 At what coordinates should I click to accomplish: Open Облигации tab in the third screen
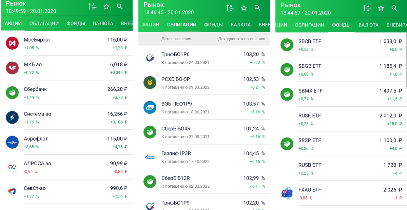[310, 25]
